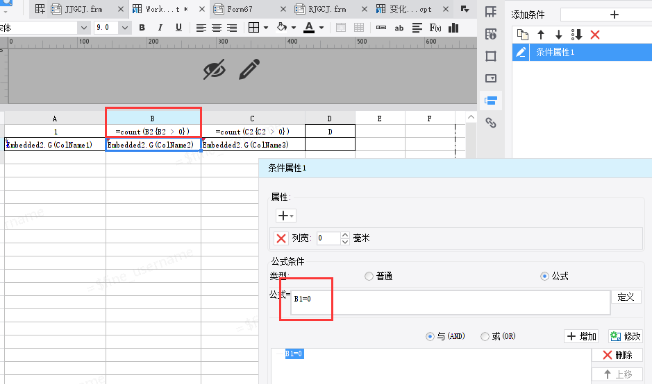Viewport: 652px width, 384px height.
Task: Expand the fill color dropdown arrow
Action: 294,28
